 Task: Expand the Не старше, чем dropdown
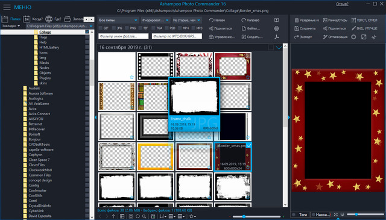[x=186, y=20]
